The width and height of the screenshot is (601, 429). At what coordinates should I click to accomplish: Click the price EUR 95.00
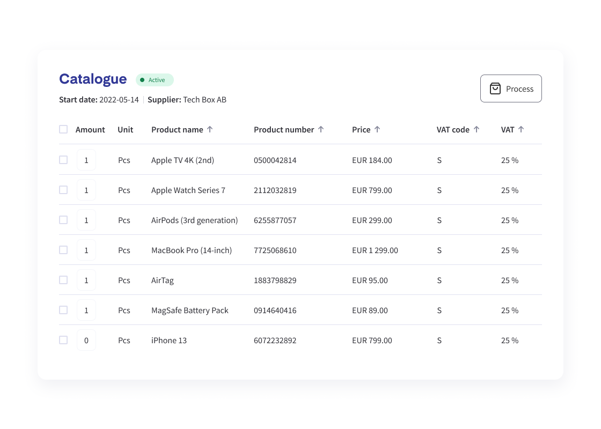[370, 280]
